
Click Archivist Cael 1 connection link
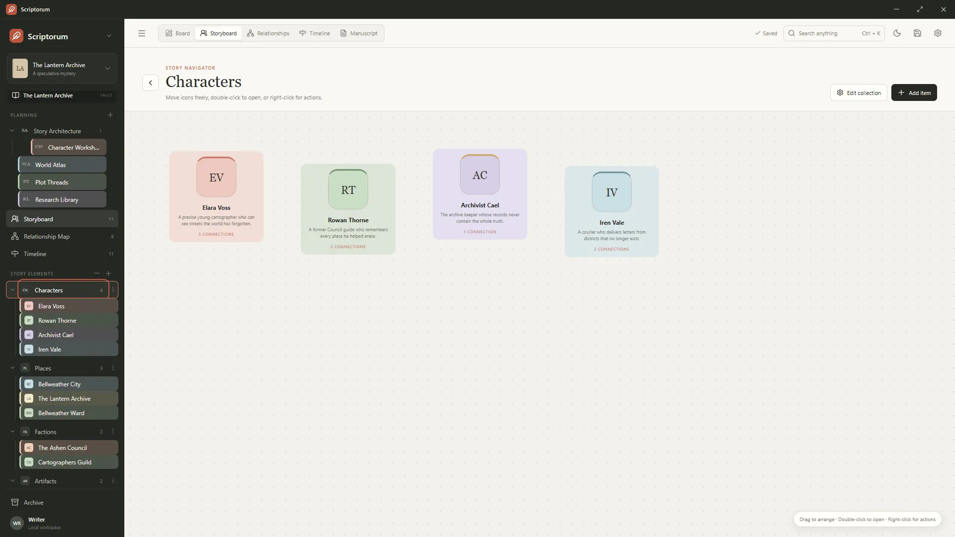[480, 232]
